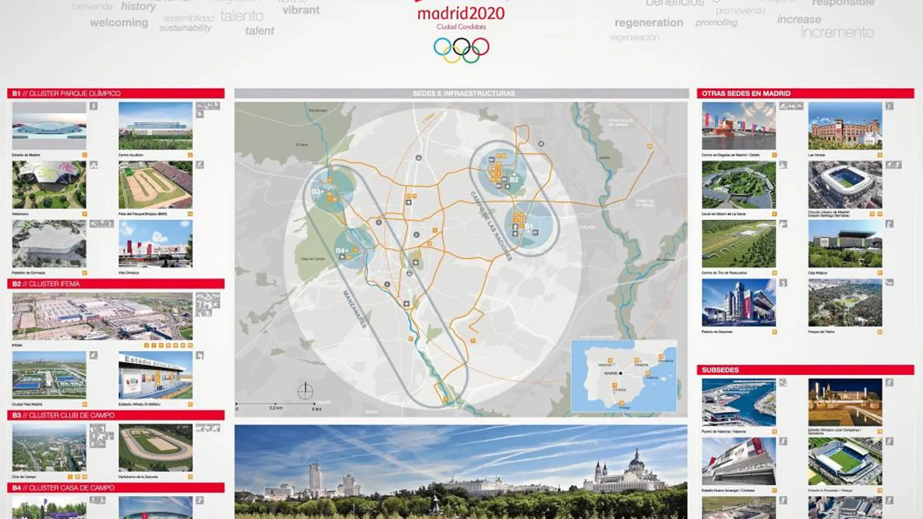Click the pictograms beside Pabellón de Gimnasia
This screenshot has height=519, width=923.
pos(102,224)
